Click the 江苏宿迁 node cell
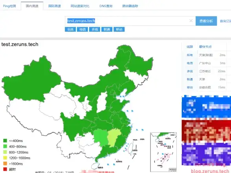The width and height of the screenshot is (231, 173). tap(205, 71)
